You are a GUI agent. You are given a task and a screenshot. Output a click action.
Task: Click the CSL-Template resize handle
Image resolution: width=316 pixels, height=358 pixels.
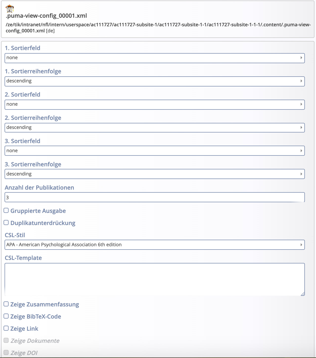click(x=303, y=294)
